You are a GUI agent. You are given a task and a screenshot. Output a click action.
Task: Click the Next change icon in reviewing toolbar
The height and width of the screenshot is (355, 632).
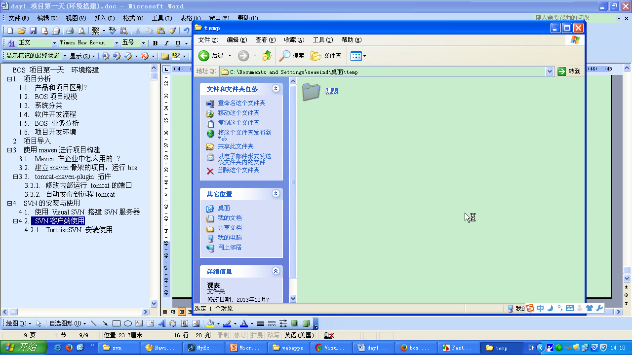[x=117, y=56]
